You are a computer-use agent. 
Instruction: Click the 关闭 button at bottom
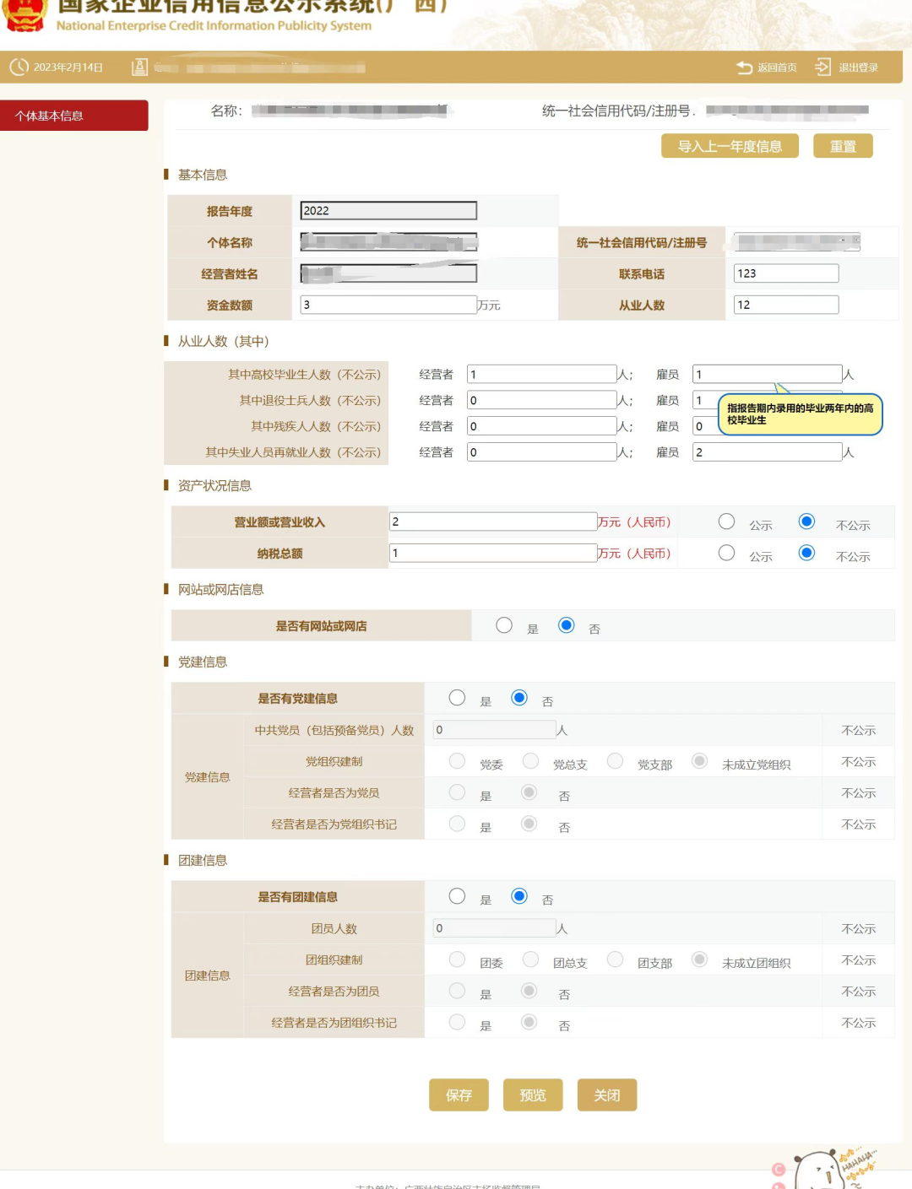pos(606,1094)
